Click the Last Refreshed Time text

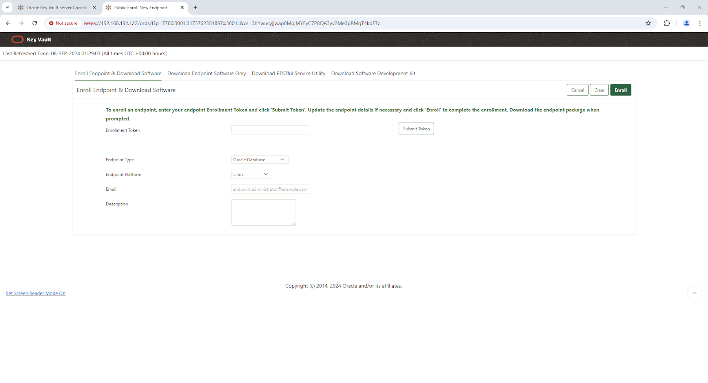(85, 54)
